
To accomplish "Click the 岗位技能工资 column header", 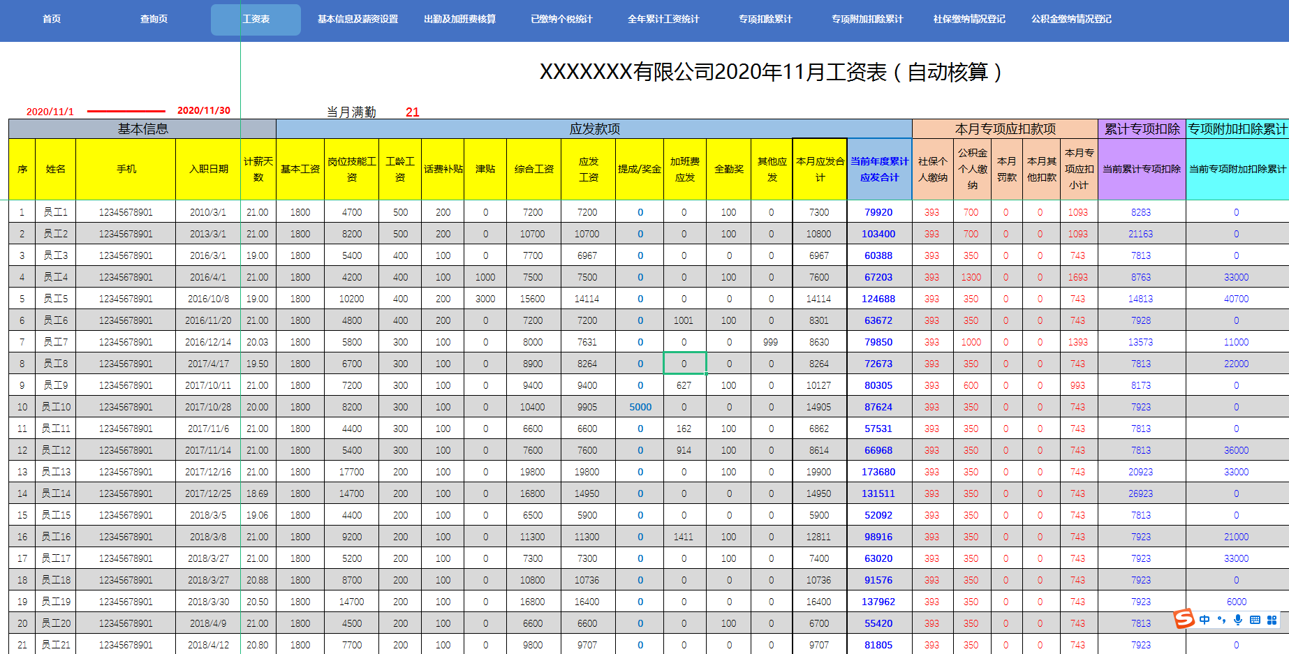I will click(352, 169).
